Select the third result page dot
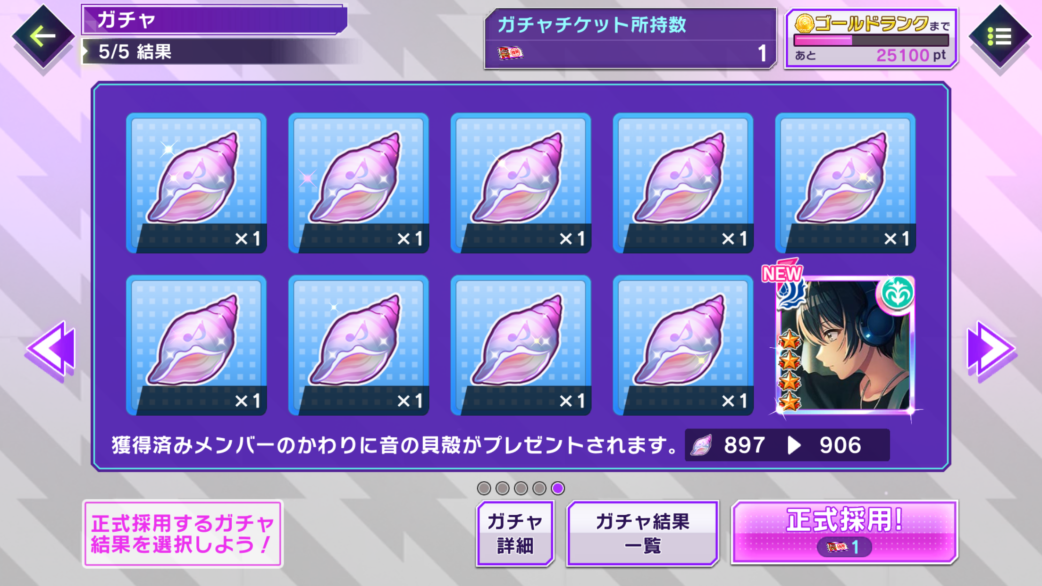 coord(521,488)
